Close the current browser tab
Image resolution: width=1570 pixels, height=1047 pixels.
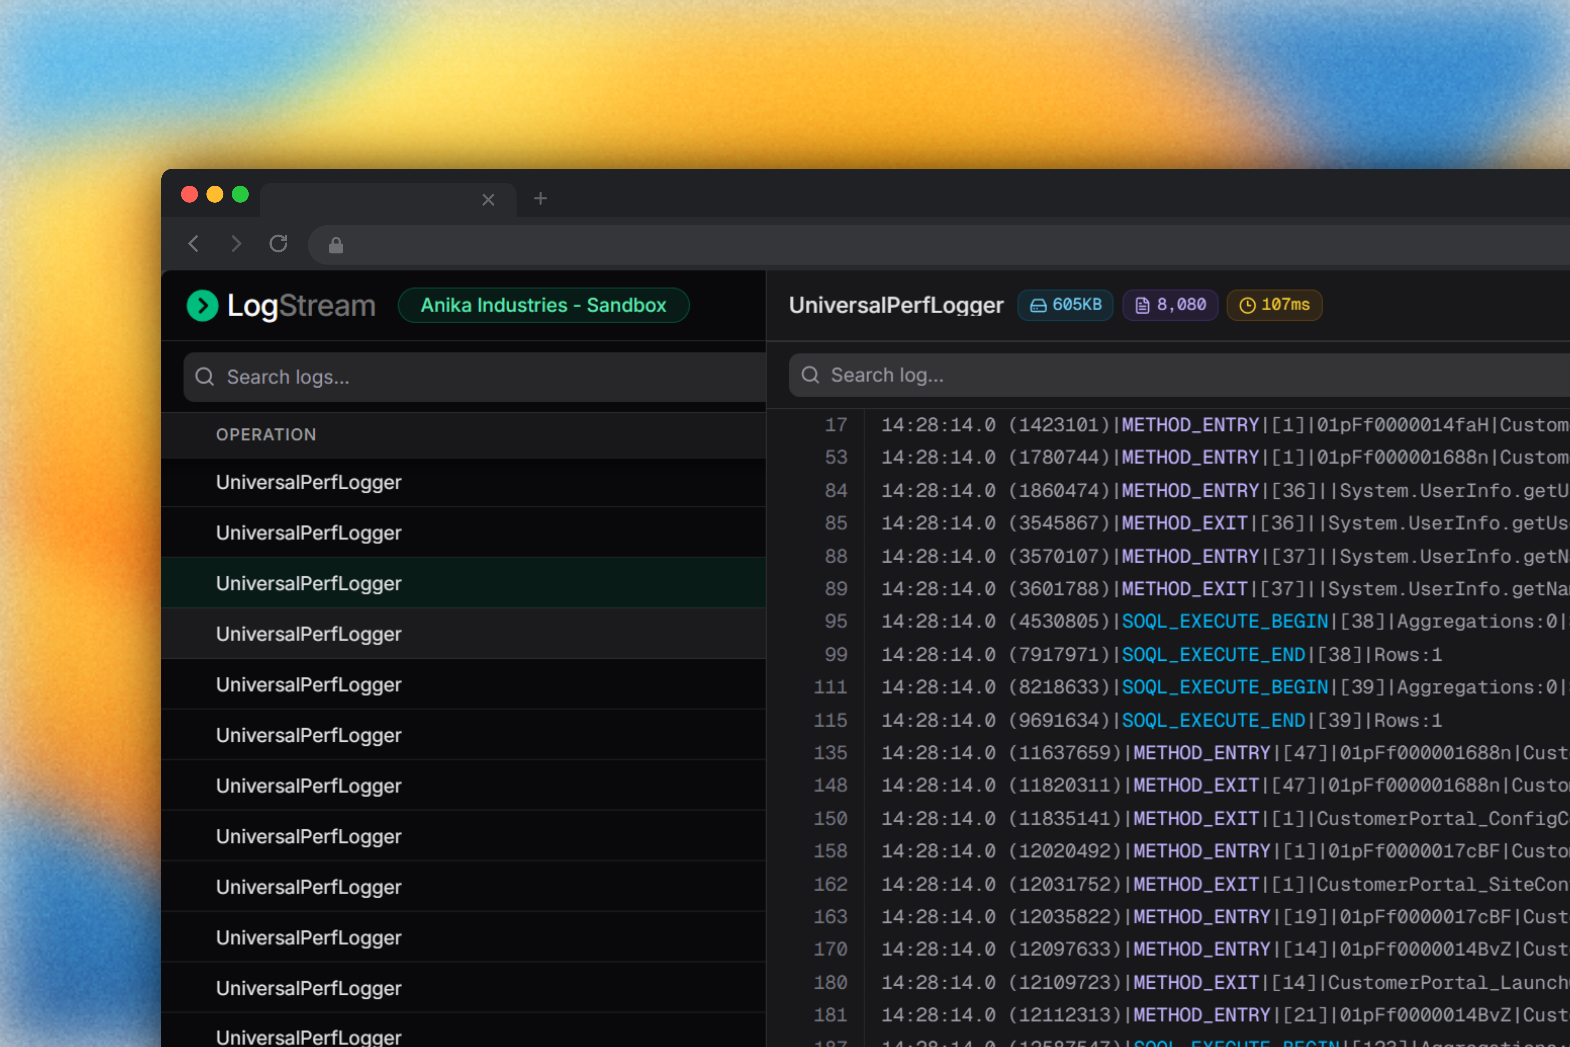(488, 200)
